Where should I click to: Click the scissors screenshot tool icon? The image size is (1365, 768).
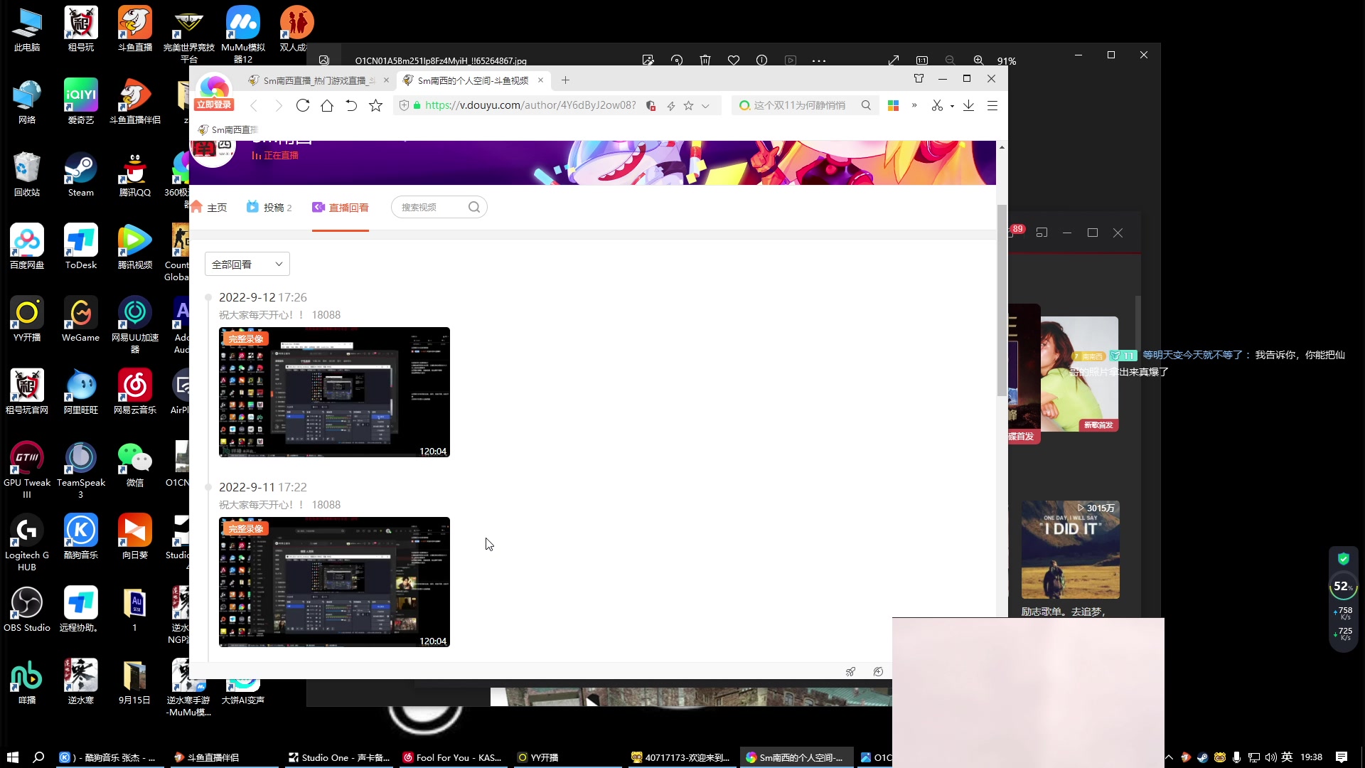click(937, 105)
